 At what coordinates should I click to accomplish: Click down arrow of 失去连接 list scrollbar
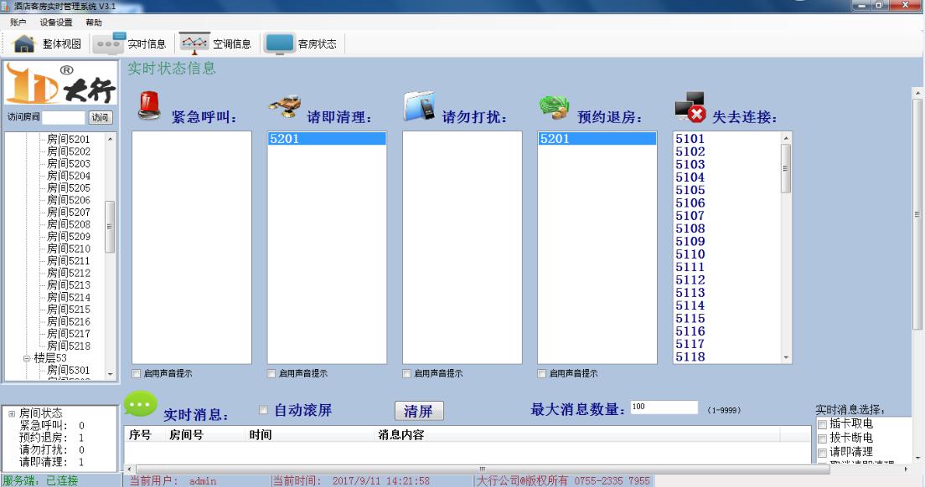786,357
